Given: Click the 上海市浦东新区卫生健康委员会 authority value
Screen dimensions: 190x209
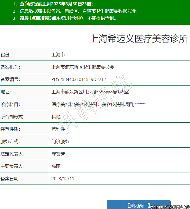Looking at the screenshot, I should point(83,67).
